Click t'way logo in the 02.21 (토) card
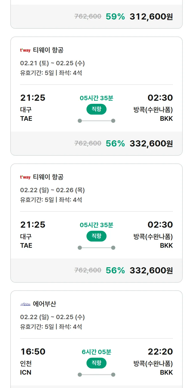The image size is (193, 388). tap(25, 50)
